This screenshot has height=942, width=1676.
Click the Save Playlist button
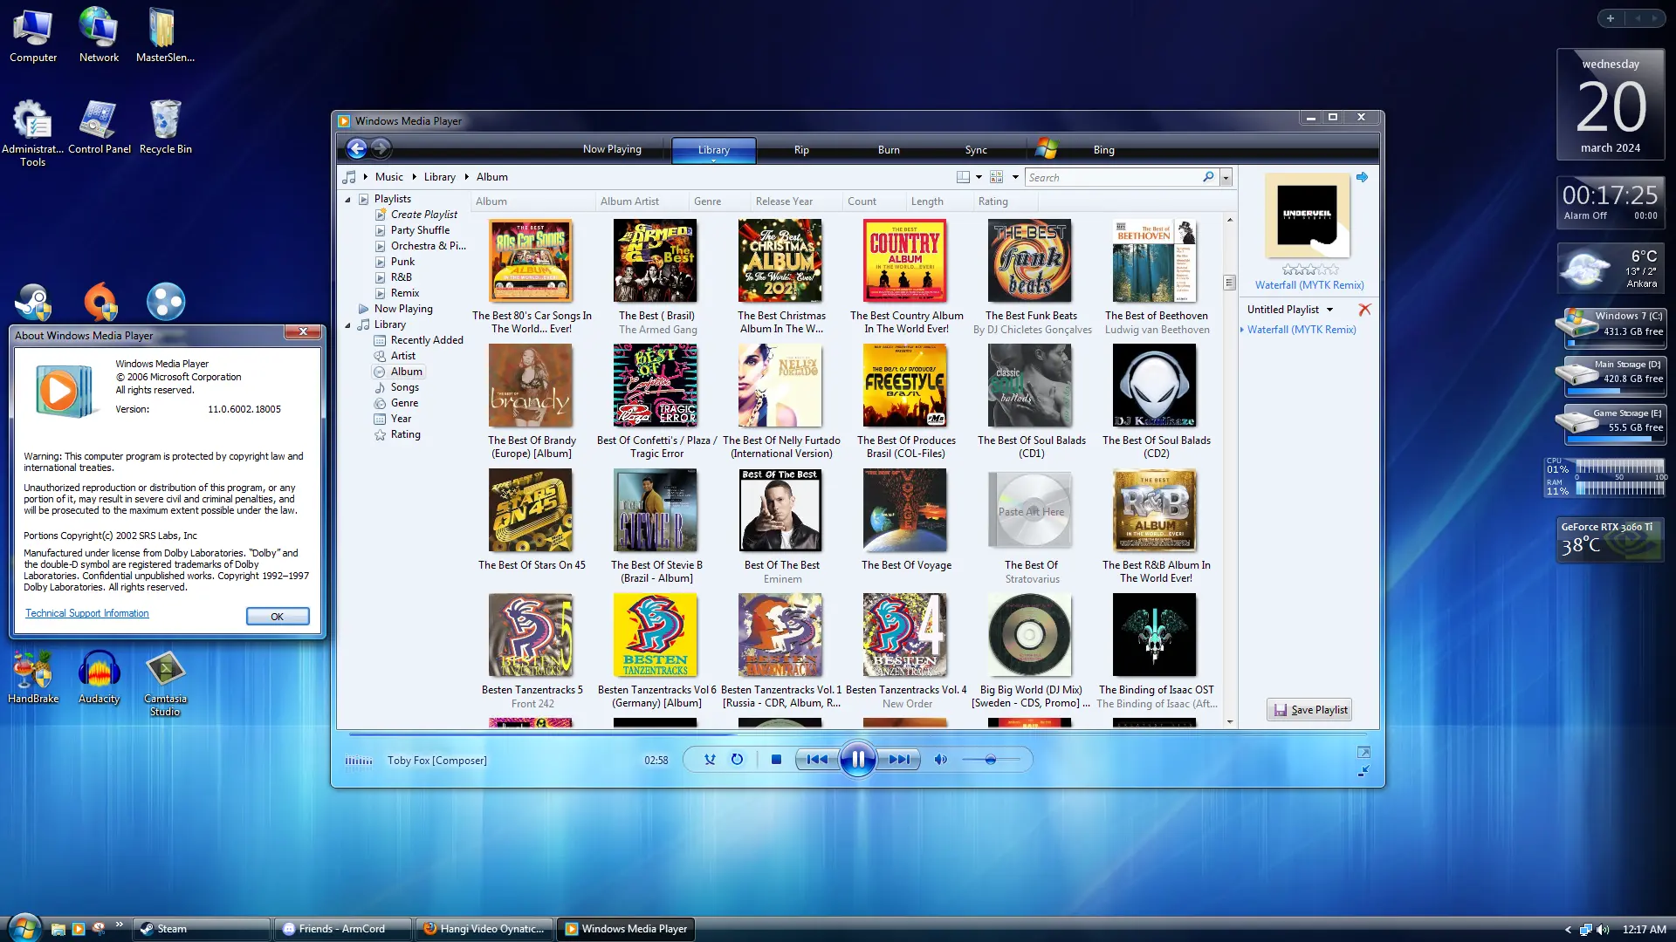click(1309, 710)
